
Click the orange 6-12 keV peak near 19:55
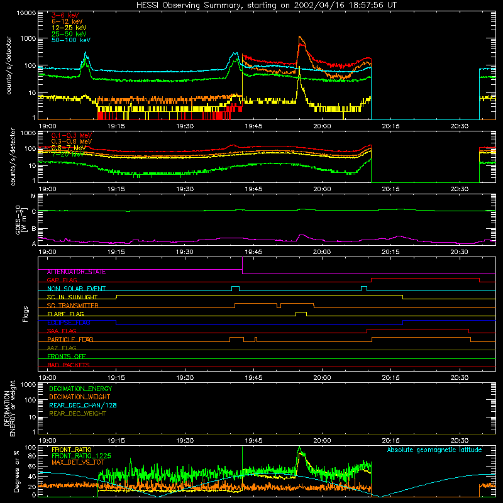pos(300,36)
